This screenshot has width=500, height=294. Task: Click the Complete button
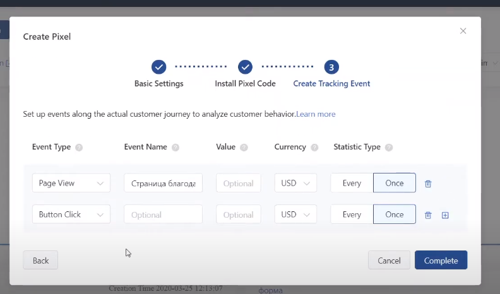[441, 261]
